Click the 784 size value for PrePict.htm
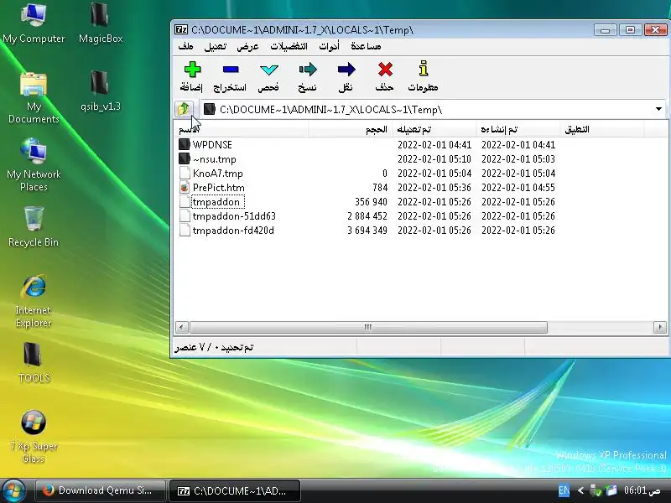 380,187
